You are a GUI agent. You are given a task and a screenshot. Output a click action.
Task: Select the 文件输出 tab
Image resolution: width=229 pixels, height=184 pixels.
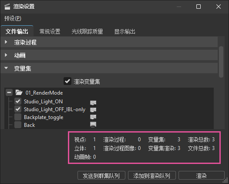[x=17, y=31]
